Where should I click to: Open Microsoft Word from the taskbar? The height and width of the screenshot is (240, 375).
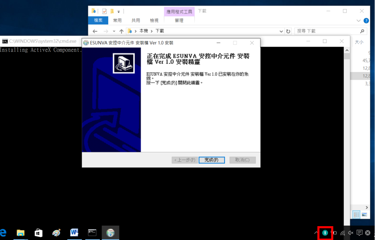[74, 233]
